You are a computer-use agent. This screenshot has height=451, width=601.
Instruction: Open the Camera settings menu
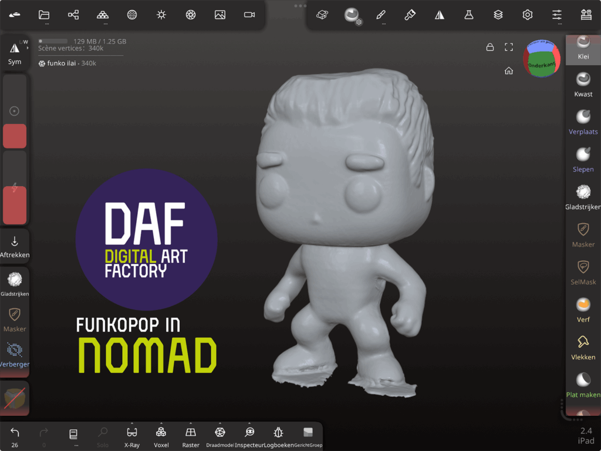click(249, 15)
